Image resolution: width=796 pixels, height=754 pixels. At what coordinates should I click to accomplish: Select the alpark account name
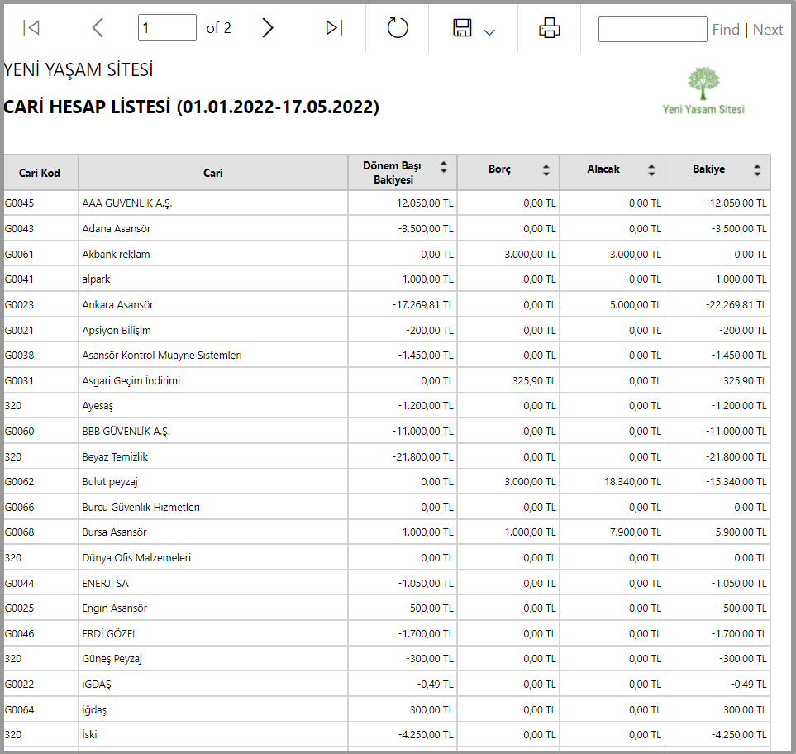(96, 279)
